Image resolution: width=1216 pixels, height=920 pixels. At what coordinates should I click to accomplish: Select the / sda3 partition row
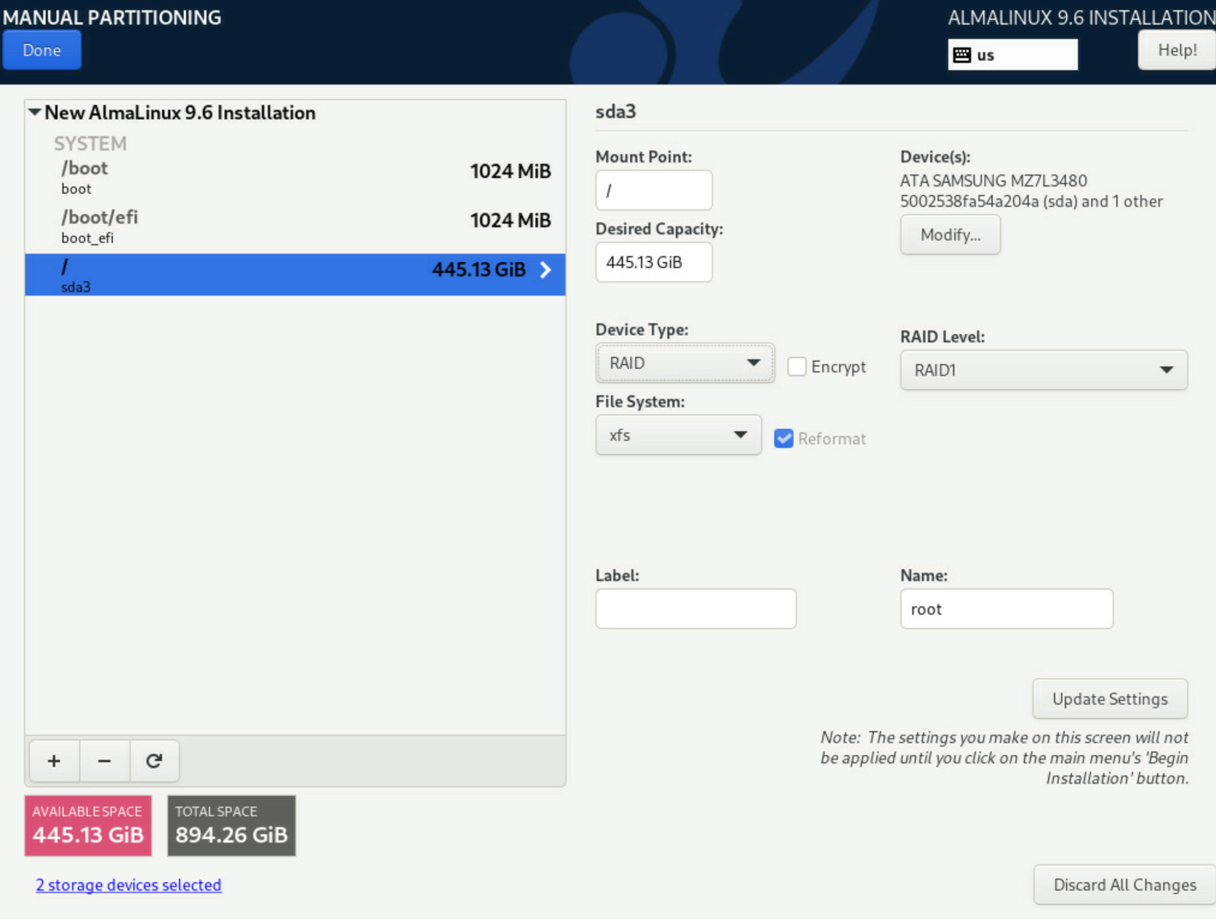[x=295, y=275]
